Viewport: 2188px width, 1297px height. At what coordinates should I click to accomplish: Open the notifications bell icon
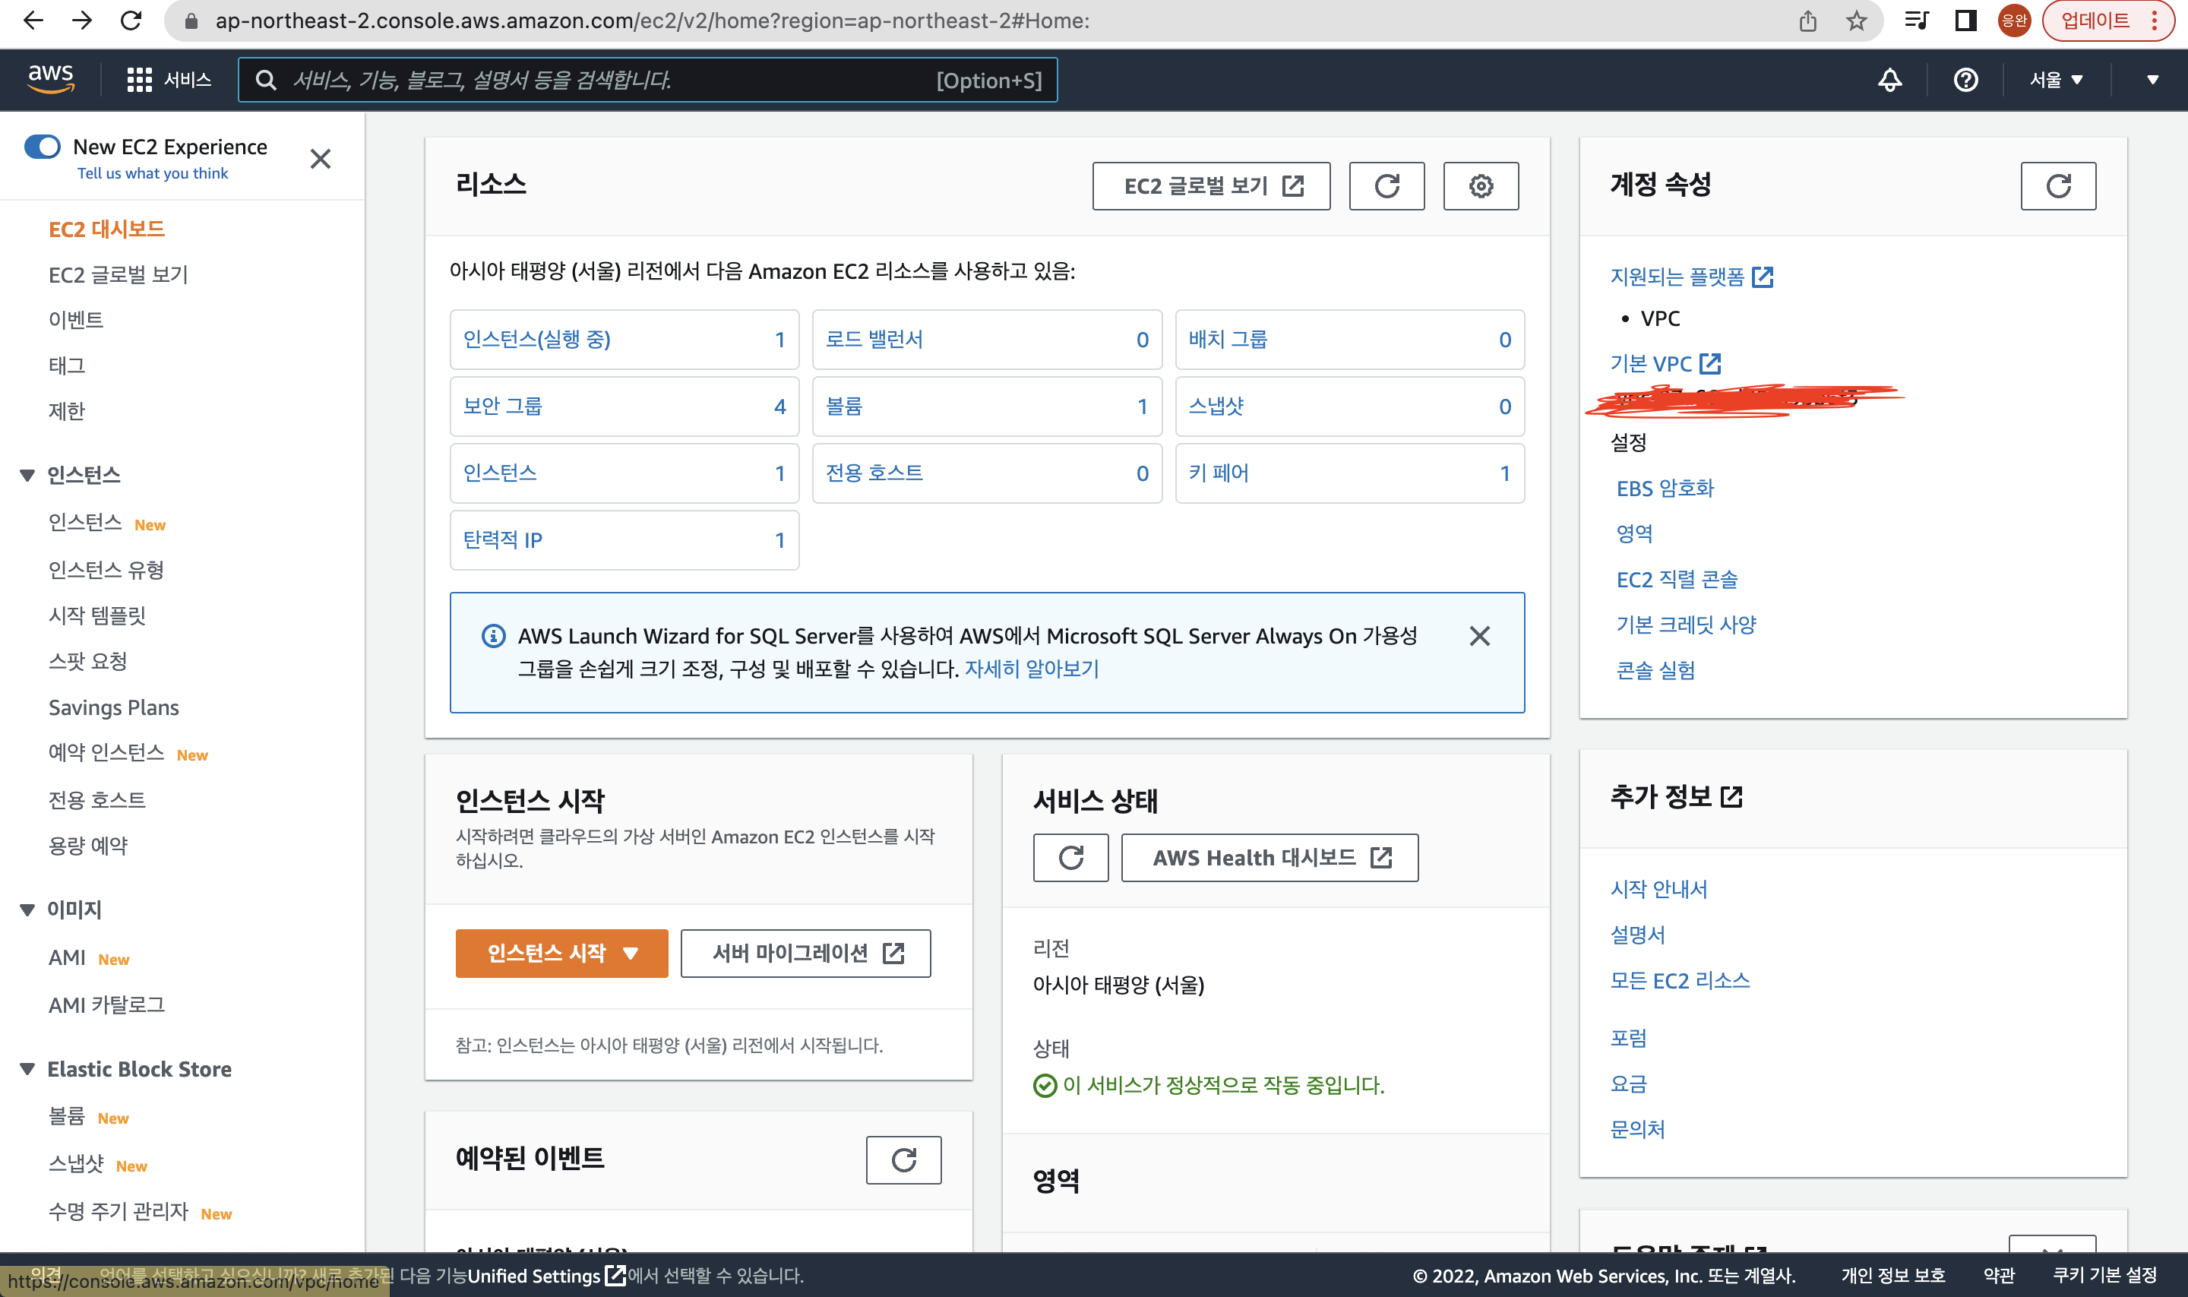(x=1889, y=81)
